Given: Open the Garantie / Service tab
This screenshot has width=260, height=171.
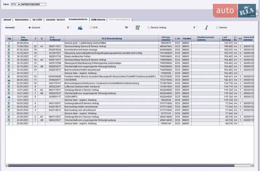Looking at the screenshot, I should coord(55,20).
